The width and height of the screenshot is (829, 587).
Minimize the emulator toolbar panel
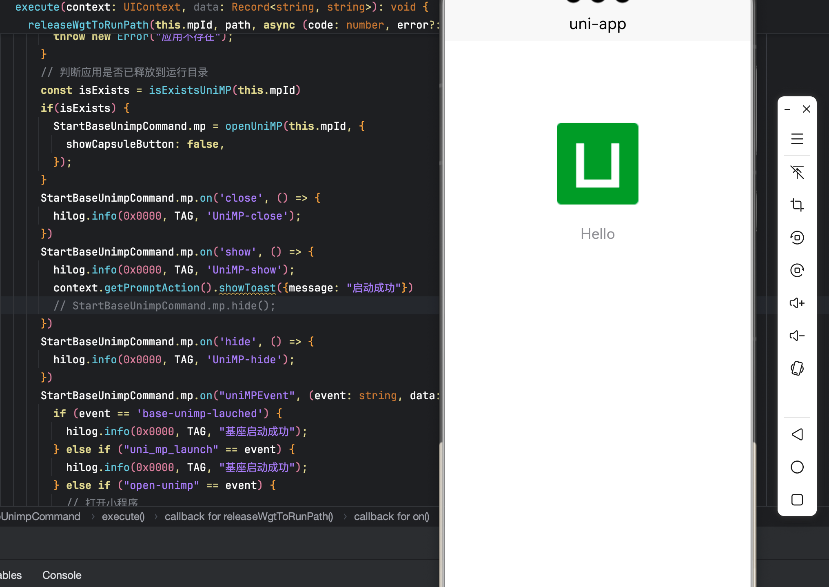(787, 109)
